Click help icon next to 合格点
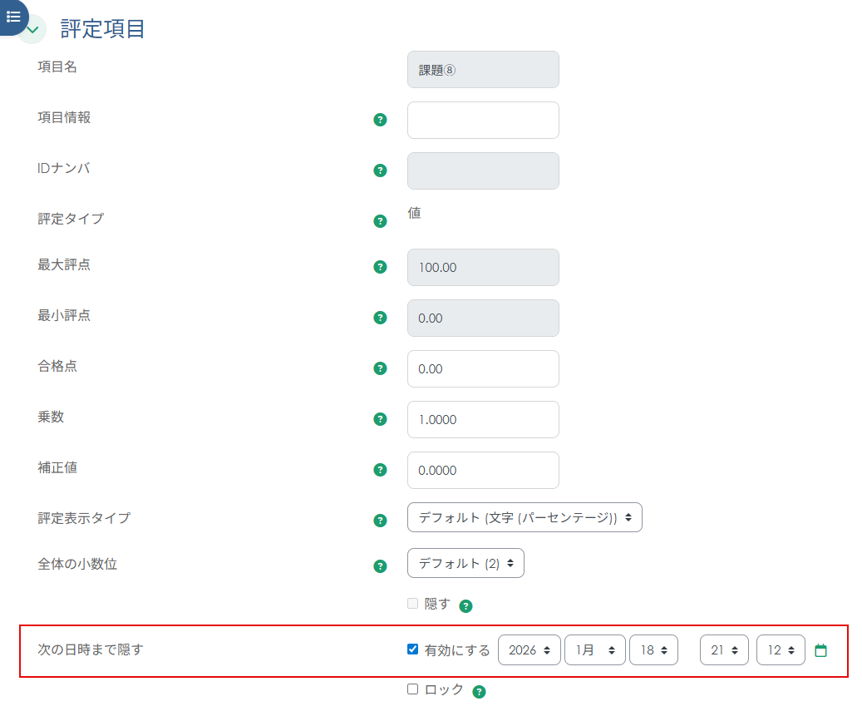This screenshot has height=716, width=862. [x=380, y=368]
